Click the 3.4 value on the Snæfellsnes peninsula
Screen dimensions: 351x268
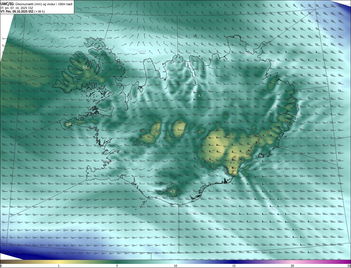[x=69, y=124]
